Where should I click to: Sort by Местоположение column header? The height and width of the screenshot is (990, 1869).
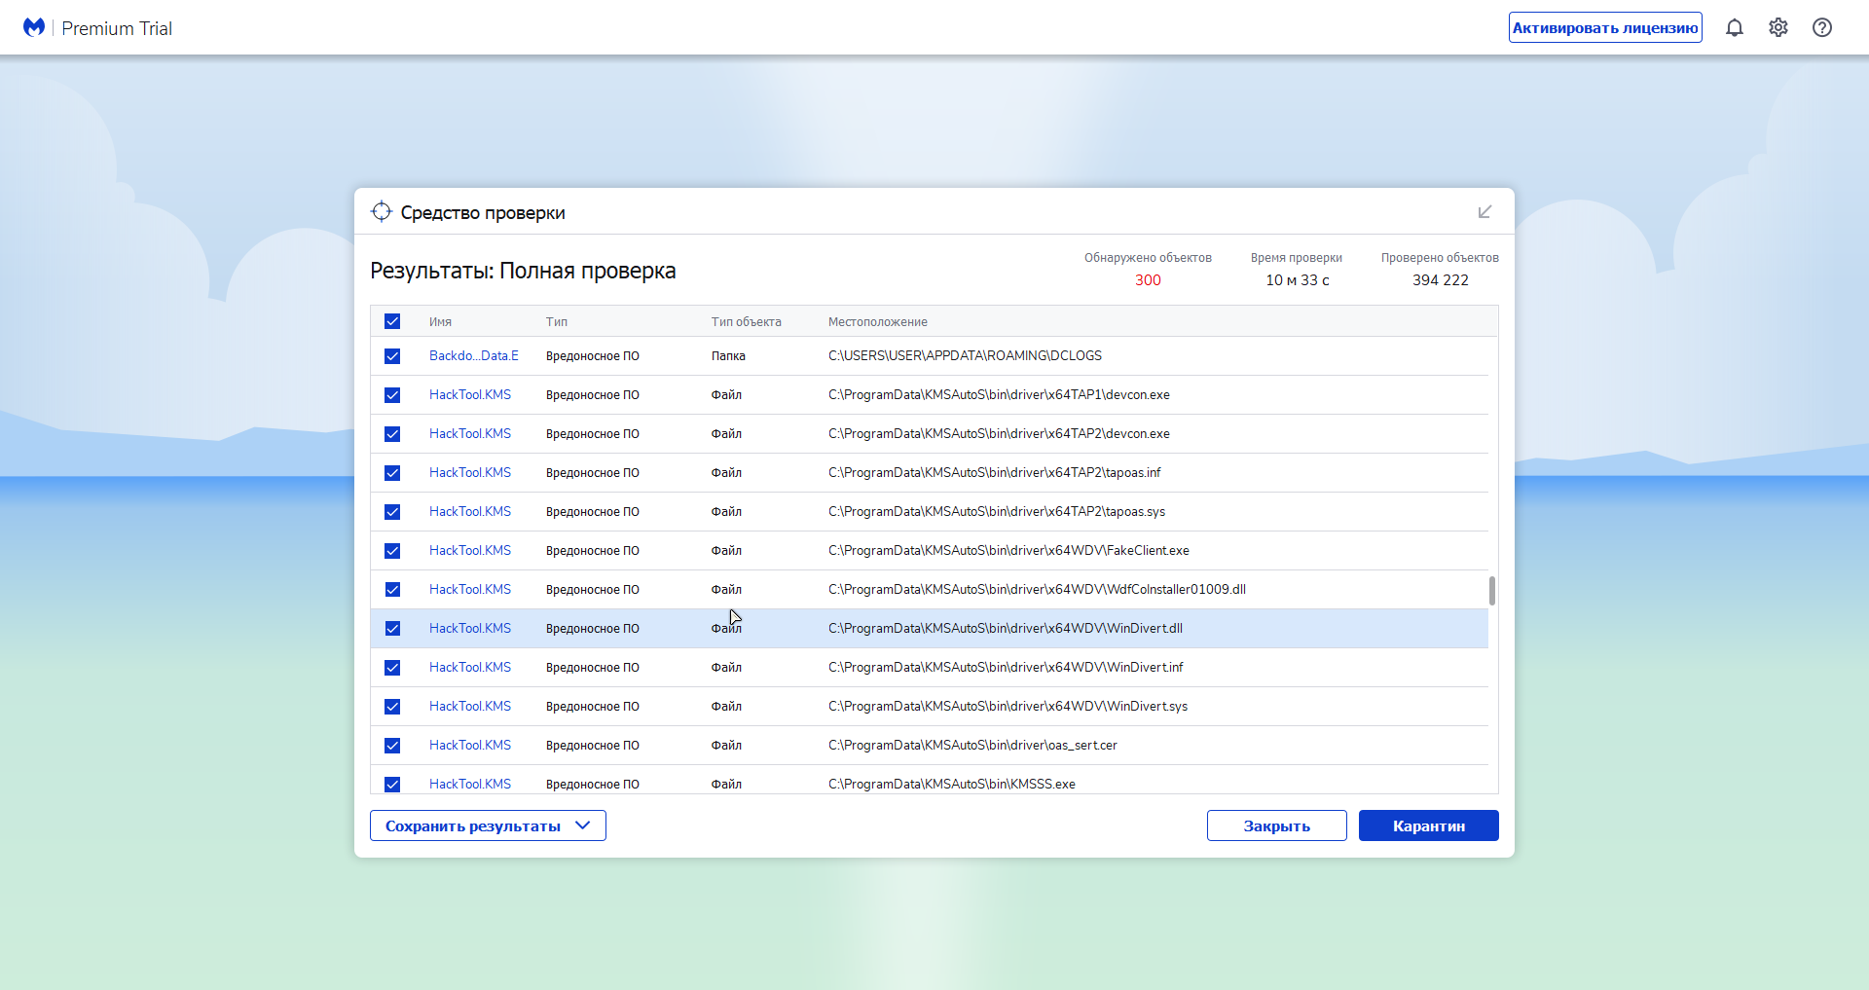[878, 321]
